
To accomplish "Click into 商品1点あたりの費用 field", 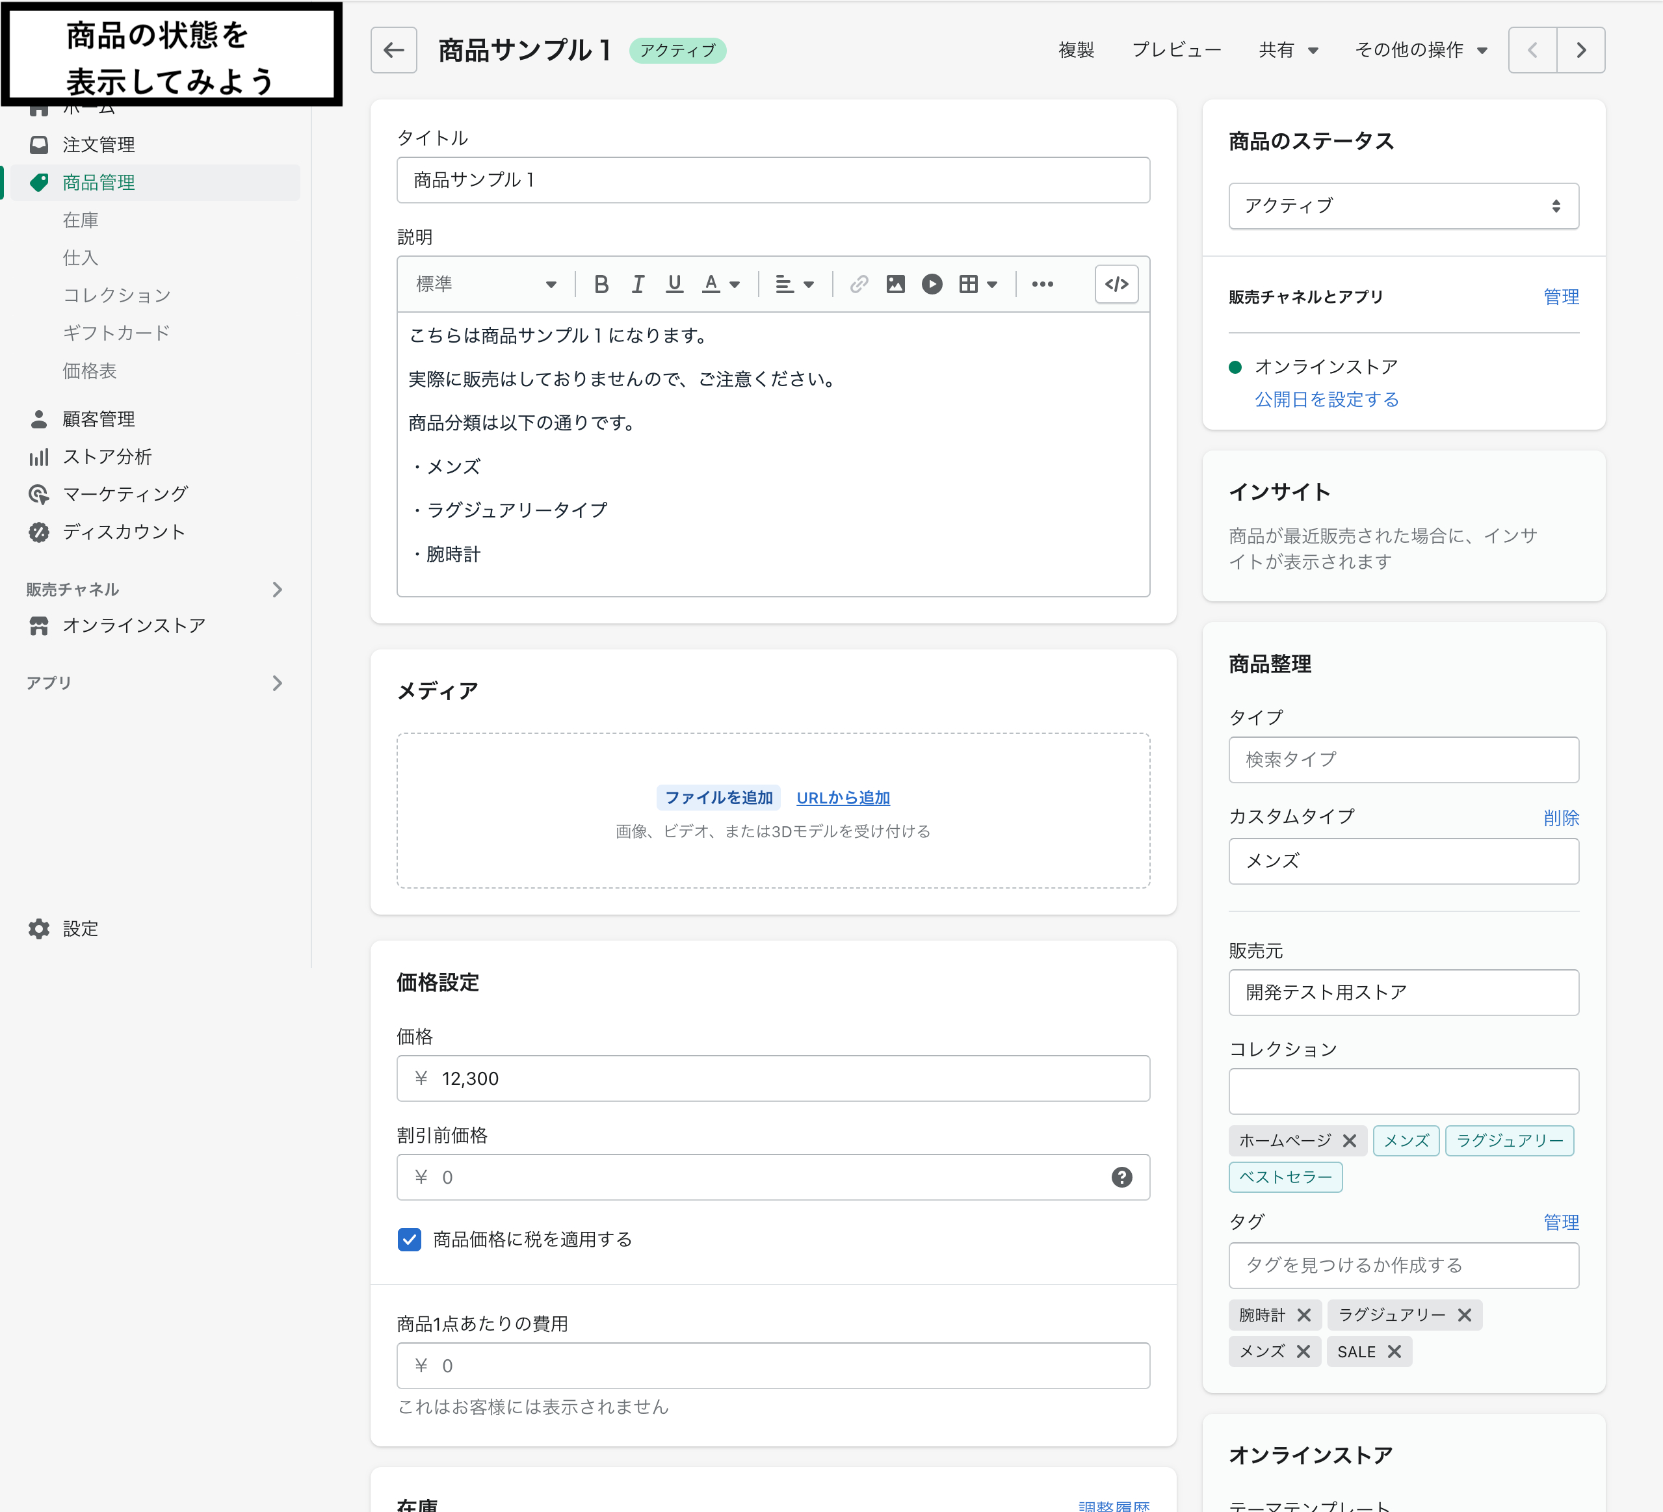I will point(773,1365).
